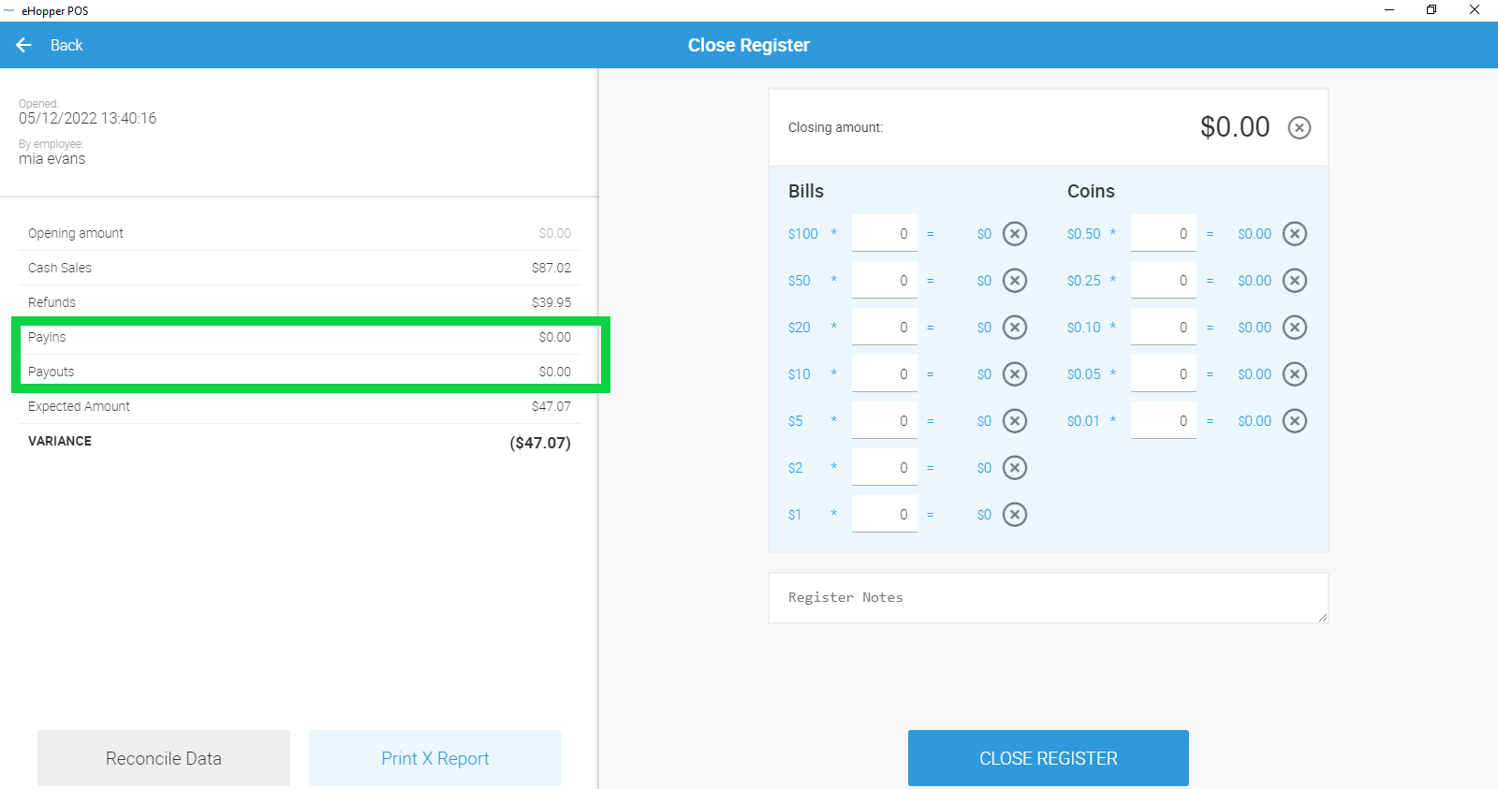Select the $0.00 closing amount value
Image resolution: width=1498 pixels, height=789 pixels.
coord(1235,127)
